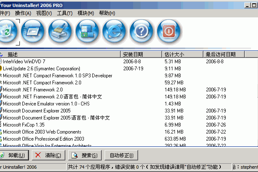Click the recycle bin uninstall toolbar icon
This screenshot has height=172, width=258.
pos(8,32)
